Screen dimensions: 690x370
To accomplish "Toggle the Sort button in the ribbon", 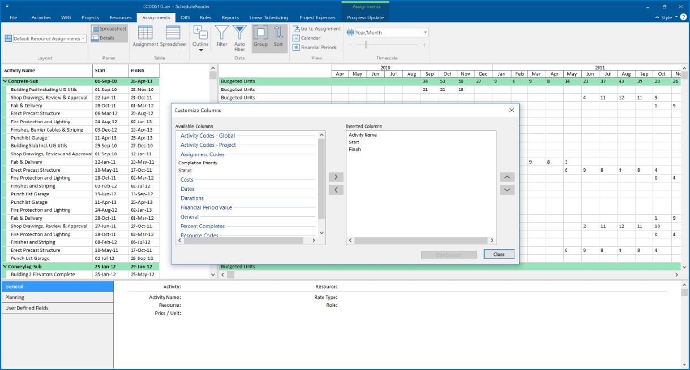I will click(278, 38).
